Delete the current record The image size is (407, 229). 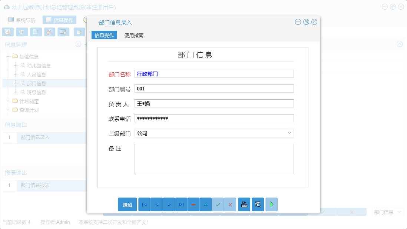(193, 204)
